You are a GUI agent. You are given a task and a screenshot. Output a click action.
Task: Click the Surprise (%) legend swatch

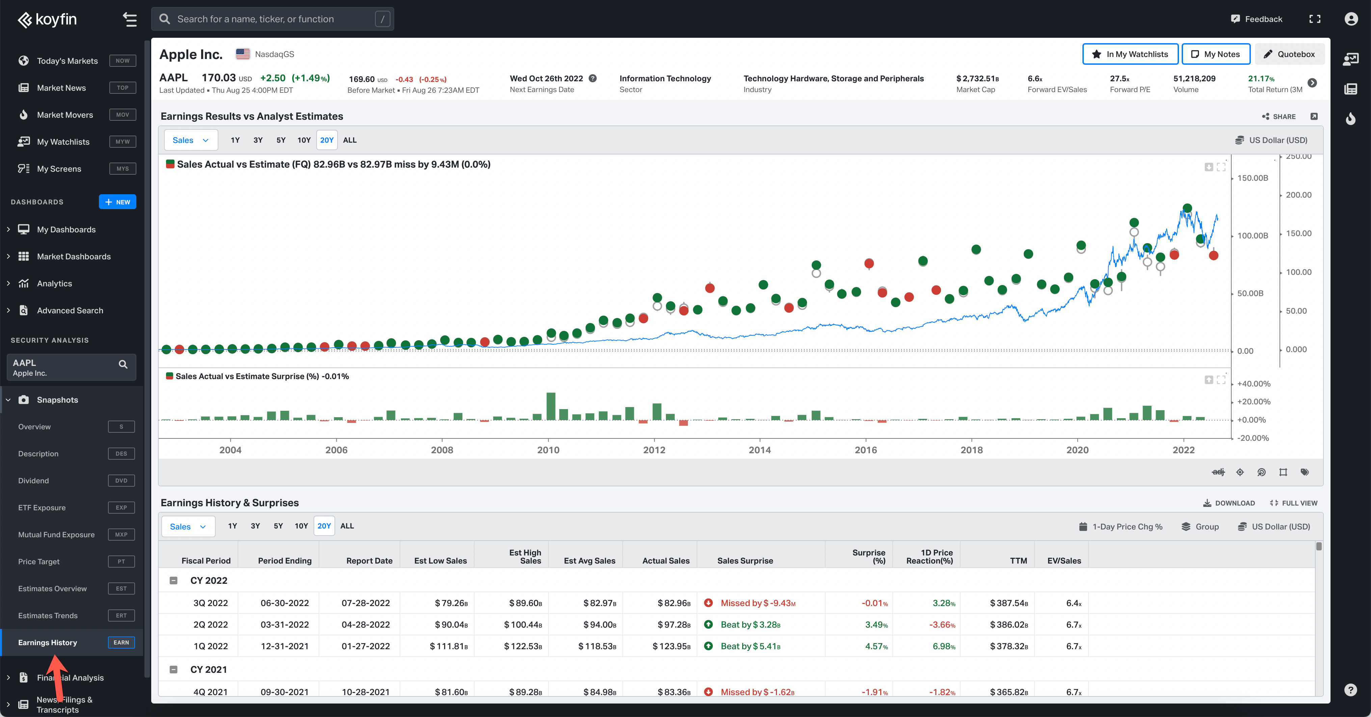tap(169, 376)
